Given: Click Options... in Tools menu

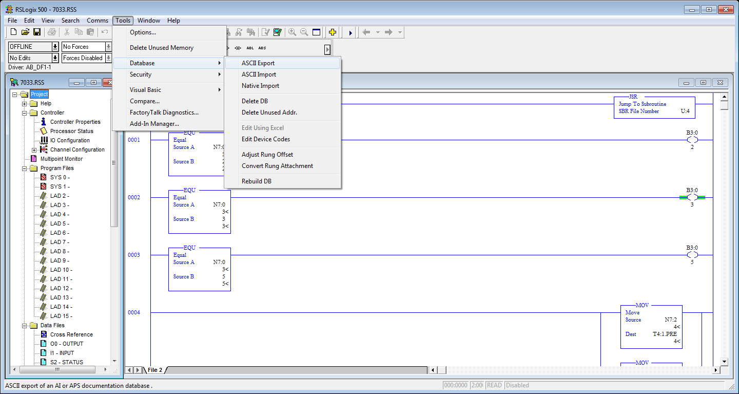Looking at the screenshot, I should (x=169, y=32).
